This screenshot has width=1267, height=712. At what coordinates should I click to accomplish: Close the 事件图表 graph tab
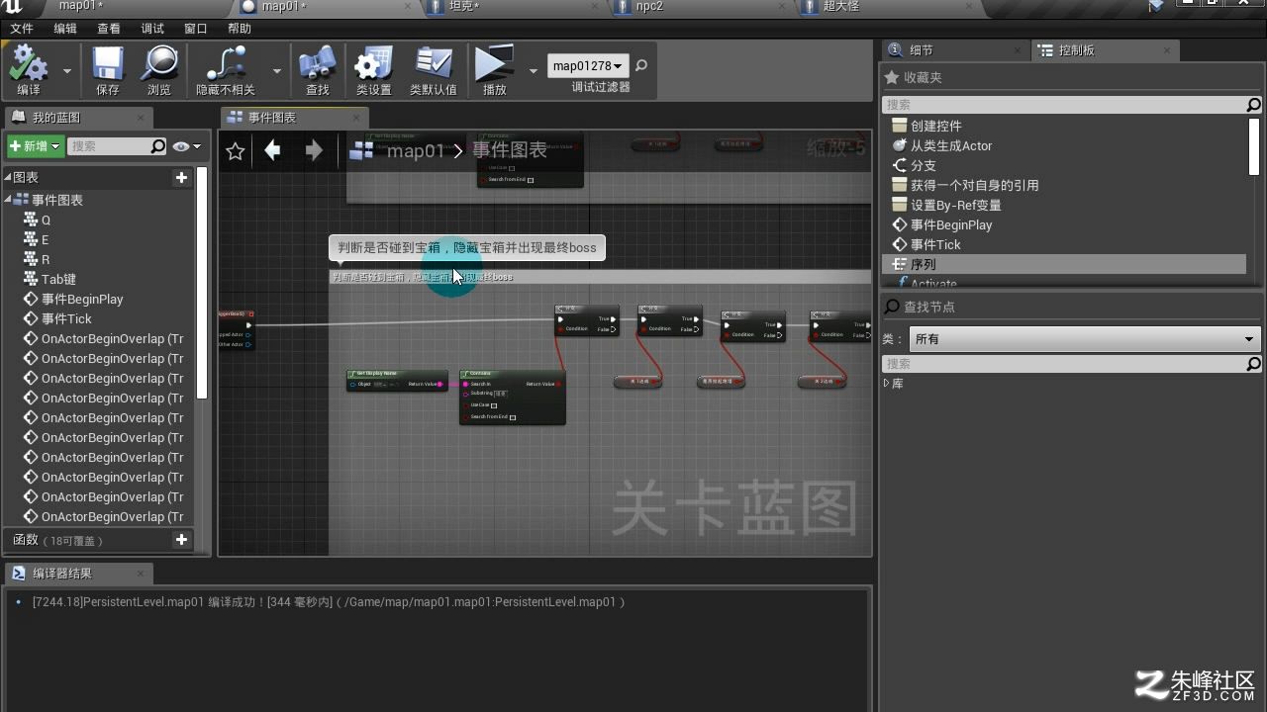357,118
